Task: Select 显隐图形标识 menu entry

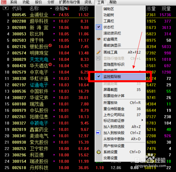Action: tap(114, 64)
